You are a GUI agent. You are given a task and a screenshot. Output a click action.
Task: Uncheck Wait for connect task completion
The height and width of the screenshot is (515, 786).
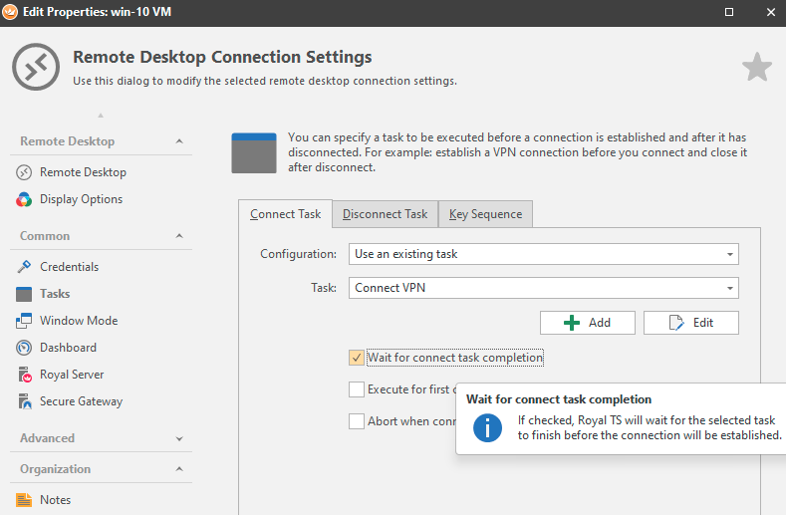[x=357, y=358]
